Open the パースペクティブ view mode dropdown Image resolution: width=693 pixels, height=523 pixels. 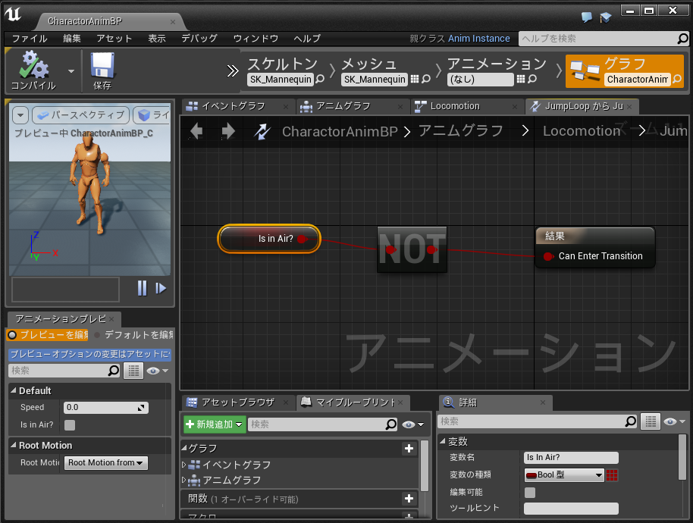(x=81, y=115)
